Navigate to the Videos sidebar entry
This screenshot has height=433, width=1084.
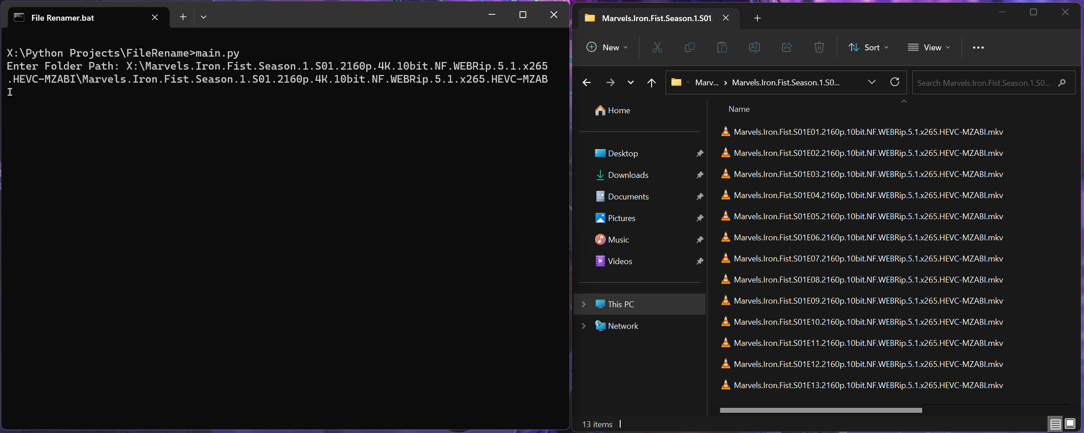[x=620, y=261]
